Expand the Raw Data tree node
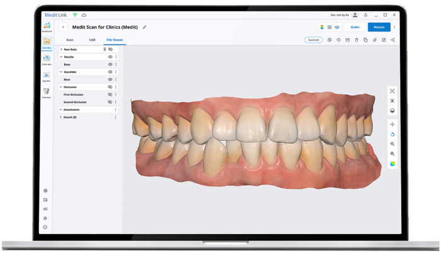 (x=61, y=49)
